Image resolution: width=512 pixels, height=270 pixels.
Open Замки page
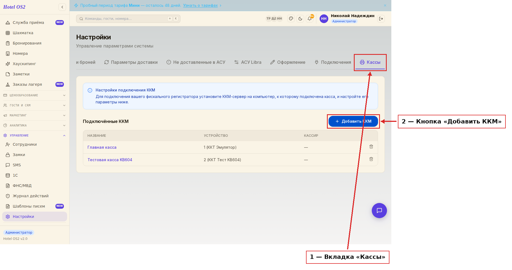click(x=35, y=155)
